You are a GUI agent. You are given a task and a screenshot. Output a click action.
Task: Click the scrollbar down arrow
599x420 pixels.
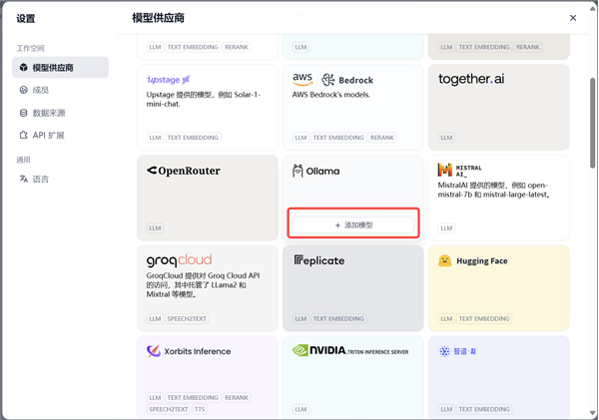(592, 413)
